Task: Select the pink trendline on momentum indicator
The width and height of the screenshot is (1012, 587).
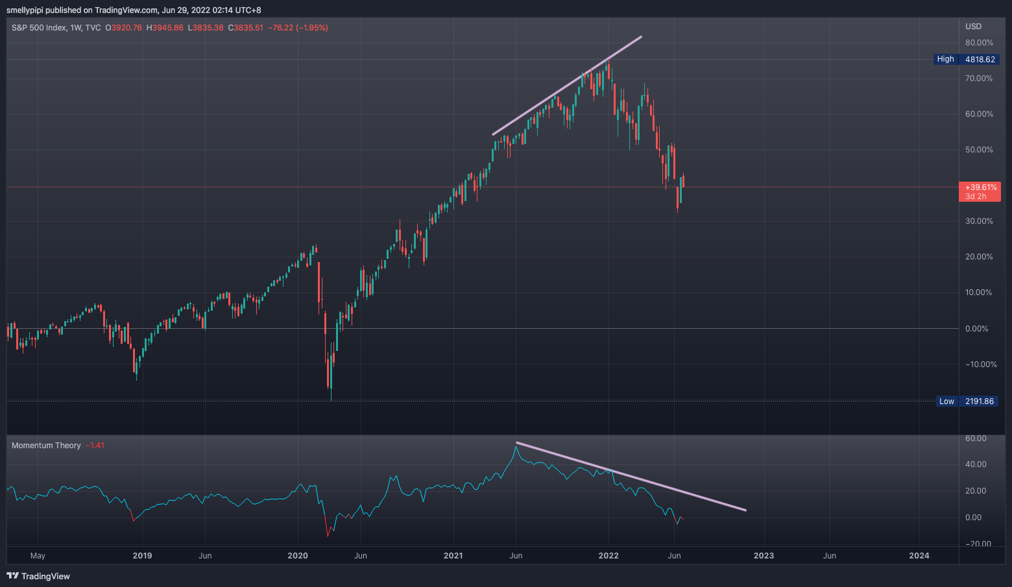Action: click(631, 477)
